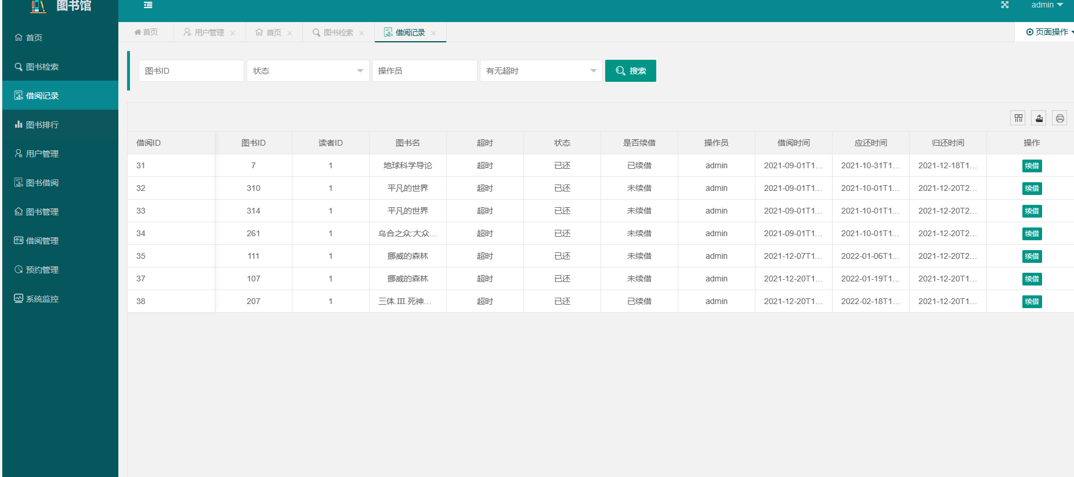The width and height of the screenshot is (1074, 477).
Task: Click 续借 for borrow ID 33
Action: pos(1032,211)
